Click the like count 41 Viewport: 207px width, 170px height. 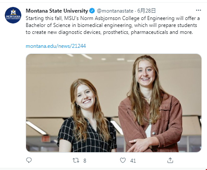click(x=133, y=161)
